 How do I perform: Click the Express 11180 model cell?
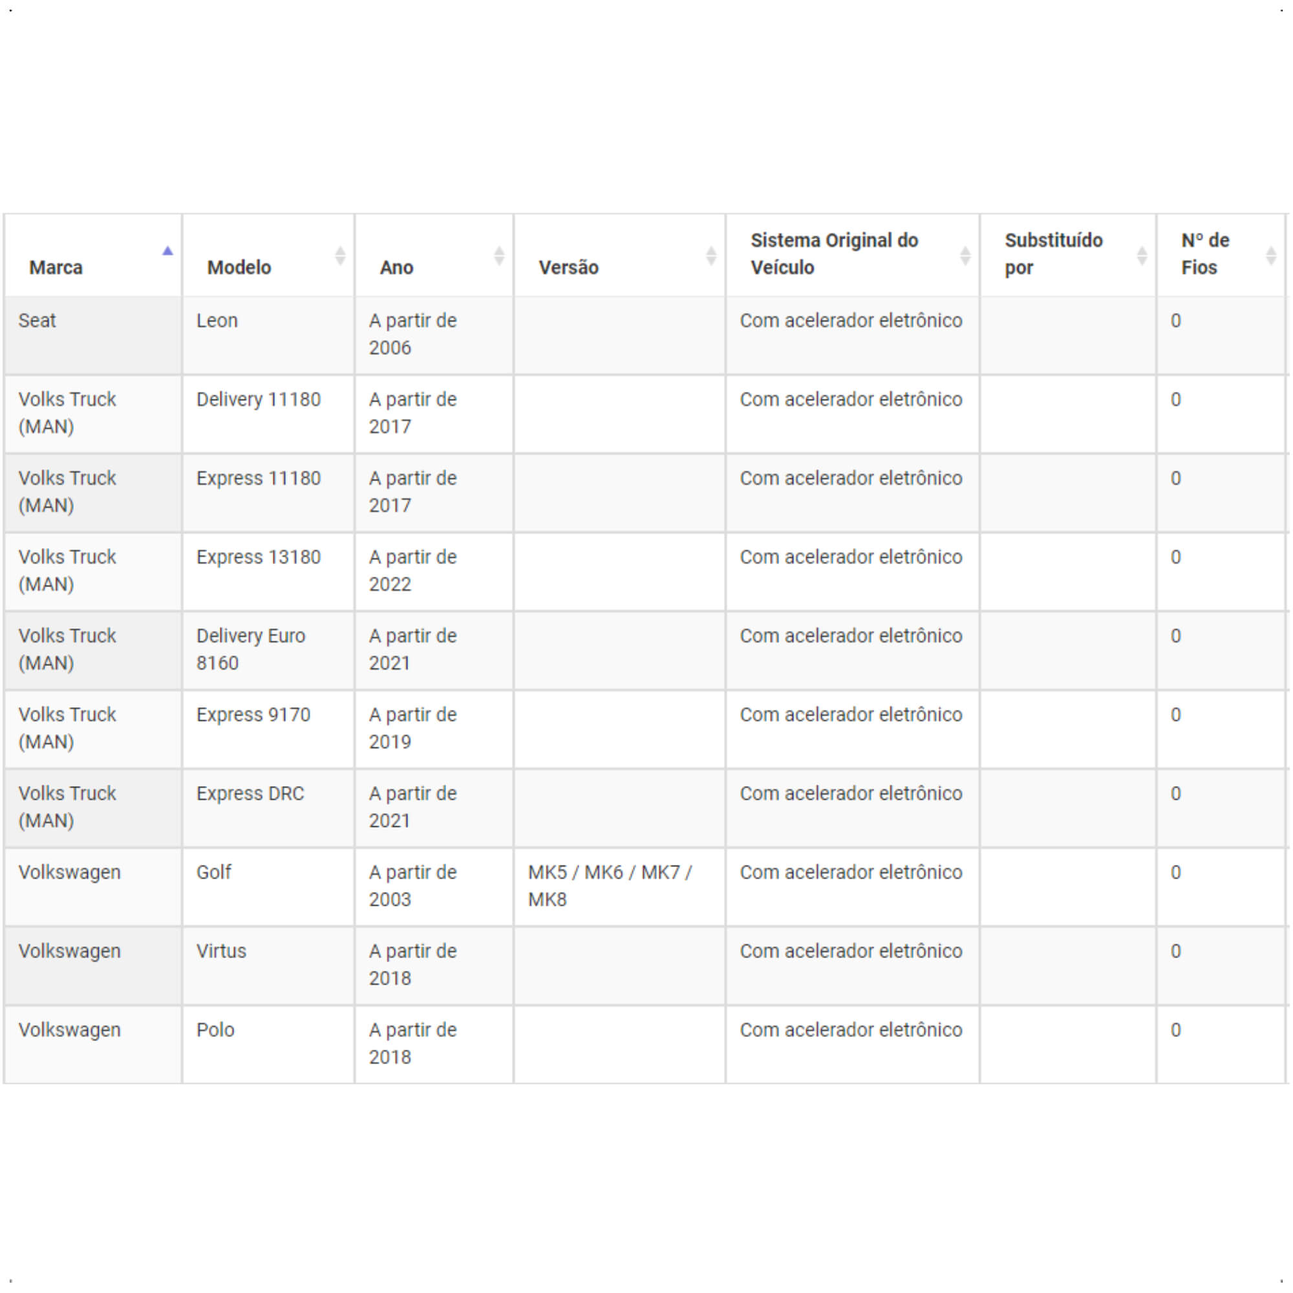(x=268, y=493)
